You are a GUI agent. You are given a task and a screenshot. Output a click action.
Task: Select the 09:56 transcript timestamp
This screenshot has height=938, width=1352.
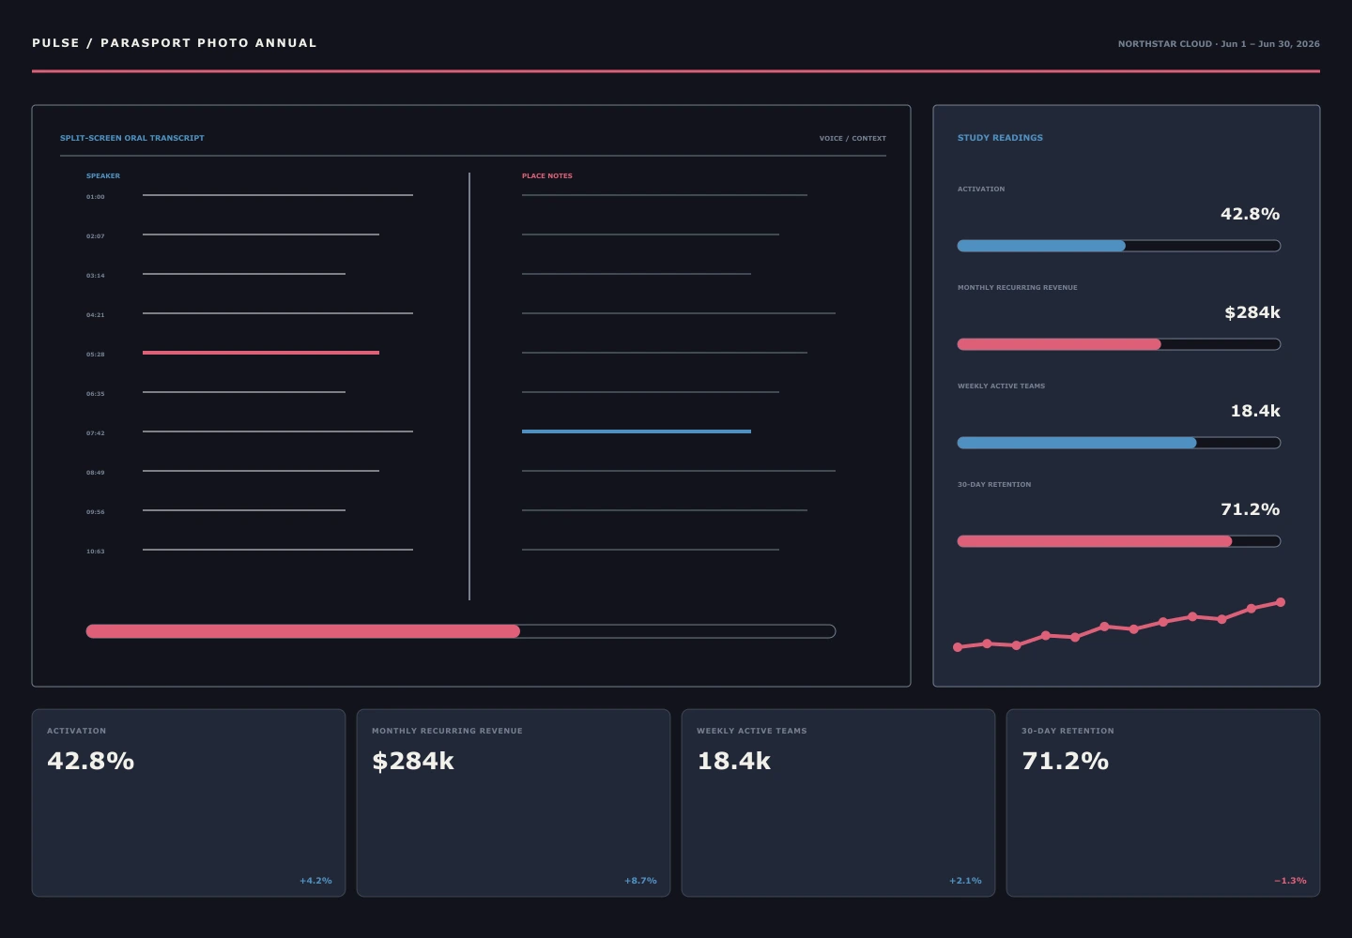pos(96,512)
